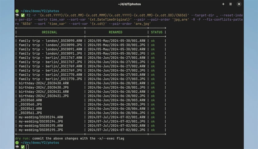This screenshot has height=149, width=258.
Task: Select 'my-wedding/DSC05194.ARW' entry
Action: [41, 117]
